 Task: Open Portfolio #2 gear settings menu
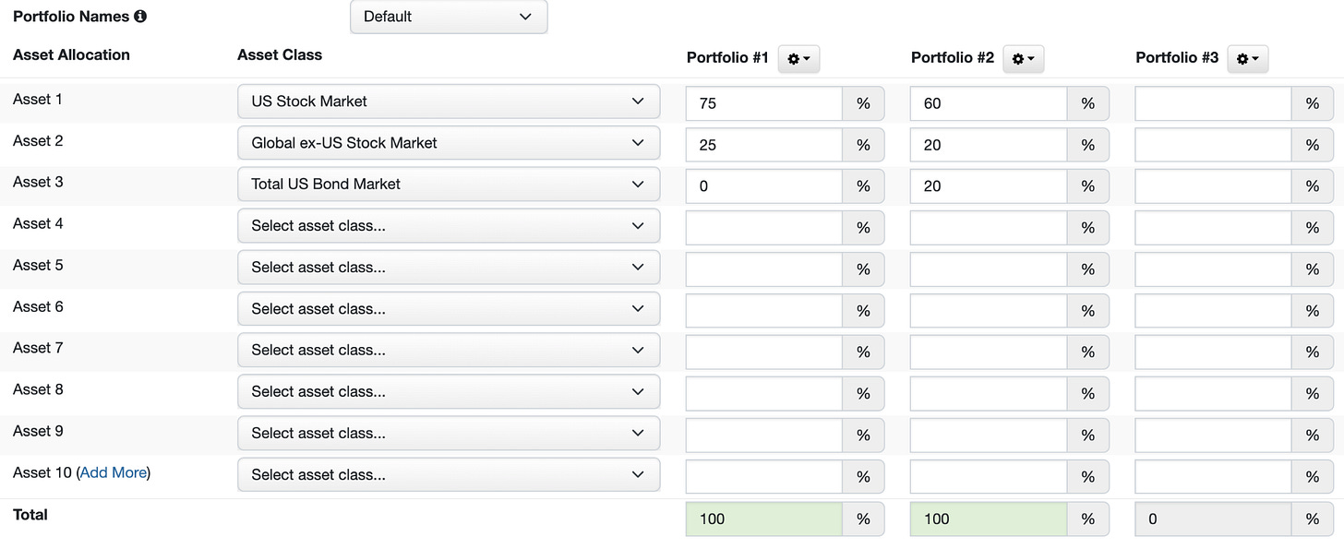1023,58
